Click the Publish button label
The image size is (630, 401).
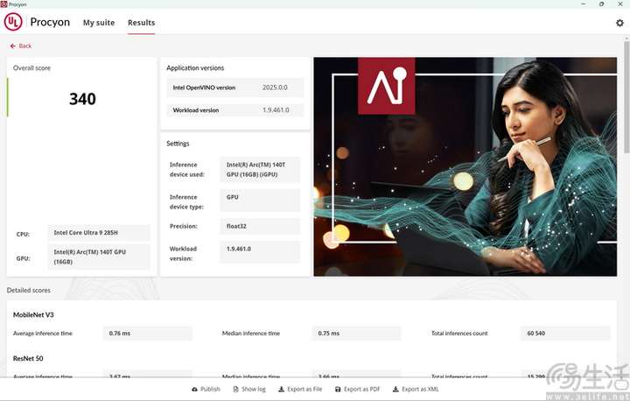pyautogui.click(x=210, y=390)
